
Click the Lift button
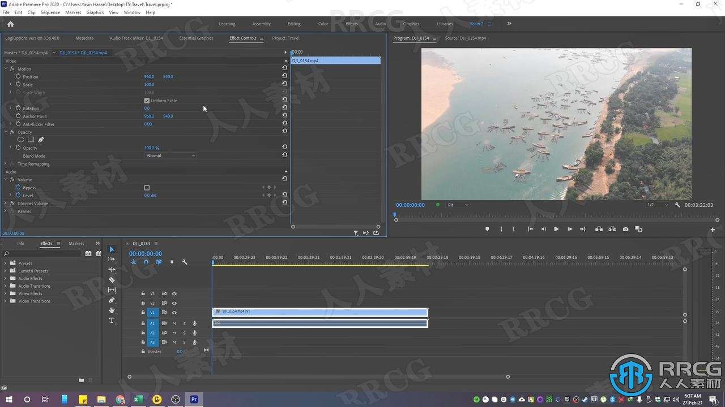point(599,229)
